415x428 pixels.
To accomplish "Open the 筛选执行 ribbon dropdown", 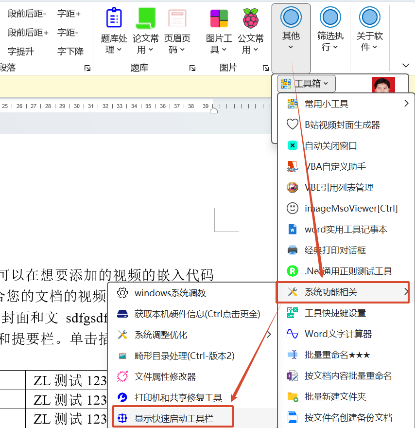I will [x=330, y=30].
